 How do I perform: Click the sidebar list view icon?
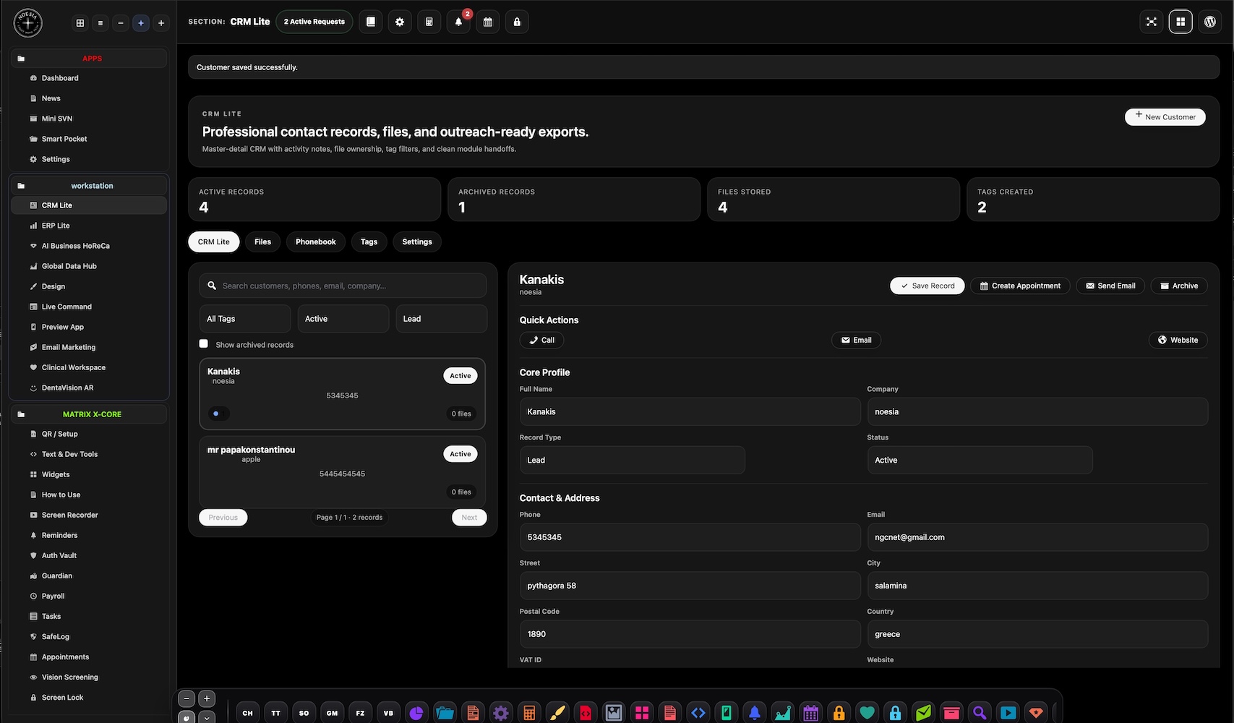tap(100, 23)
